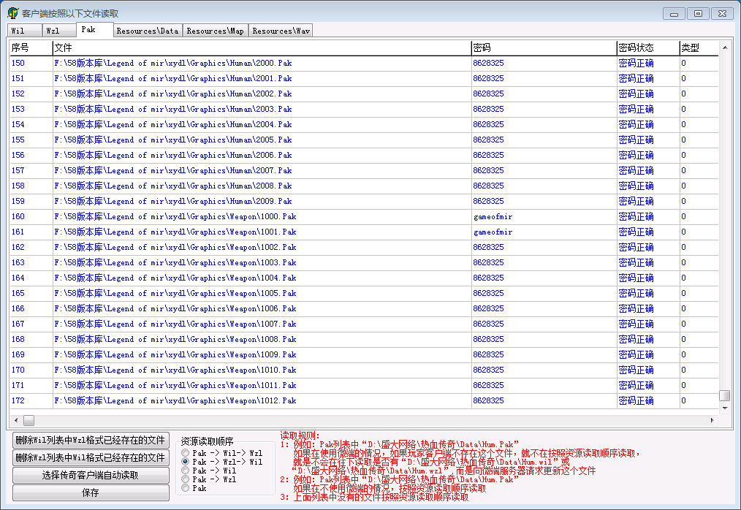Click the 序号 column header
This screenshot has width=741, height=510.
31,47
